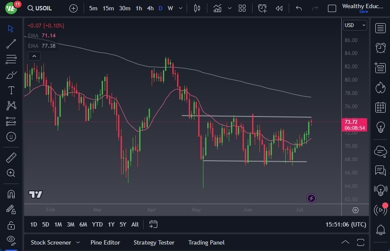Open the Pine Editor tab
The image size is (390, 251).
[x=105, y=242]
